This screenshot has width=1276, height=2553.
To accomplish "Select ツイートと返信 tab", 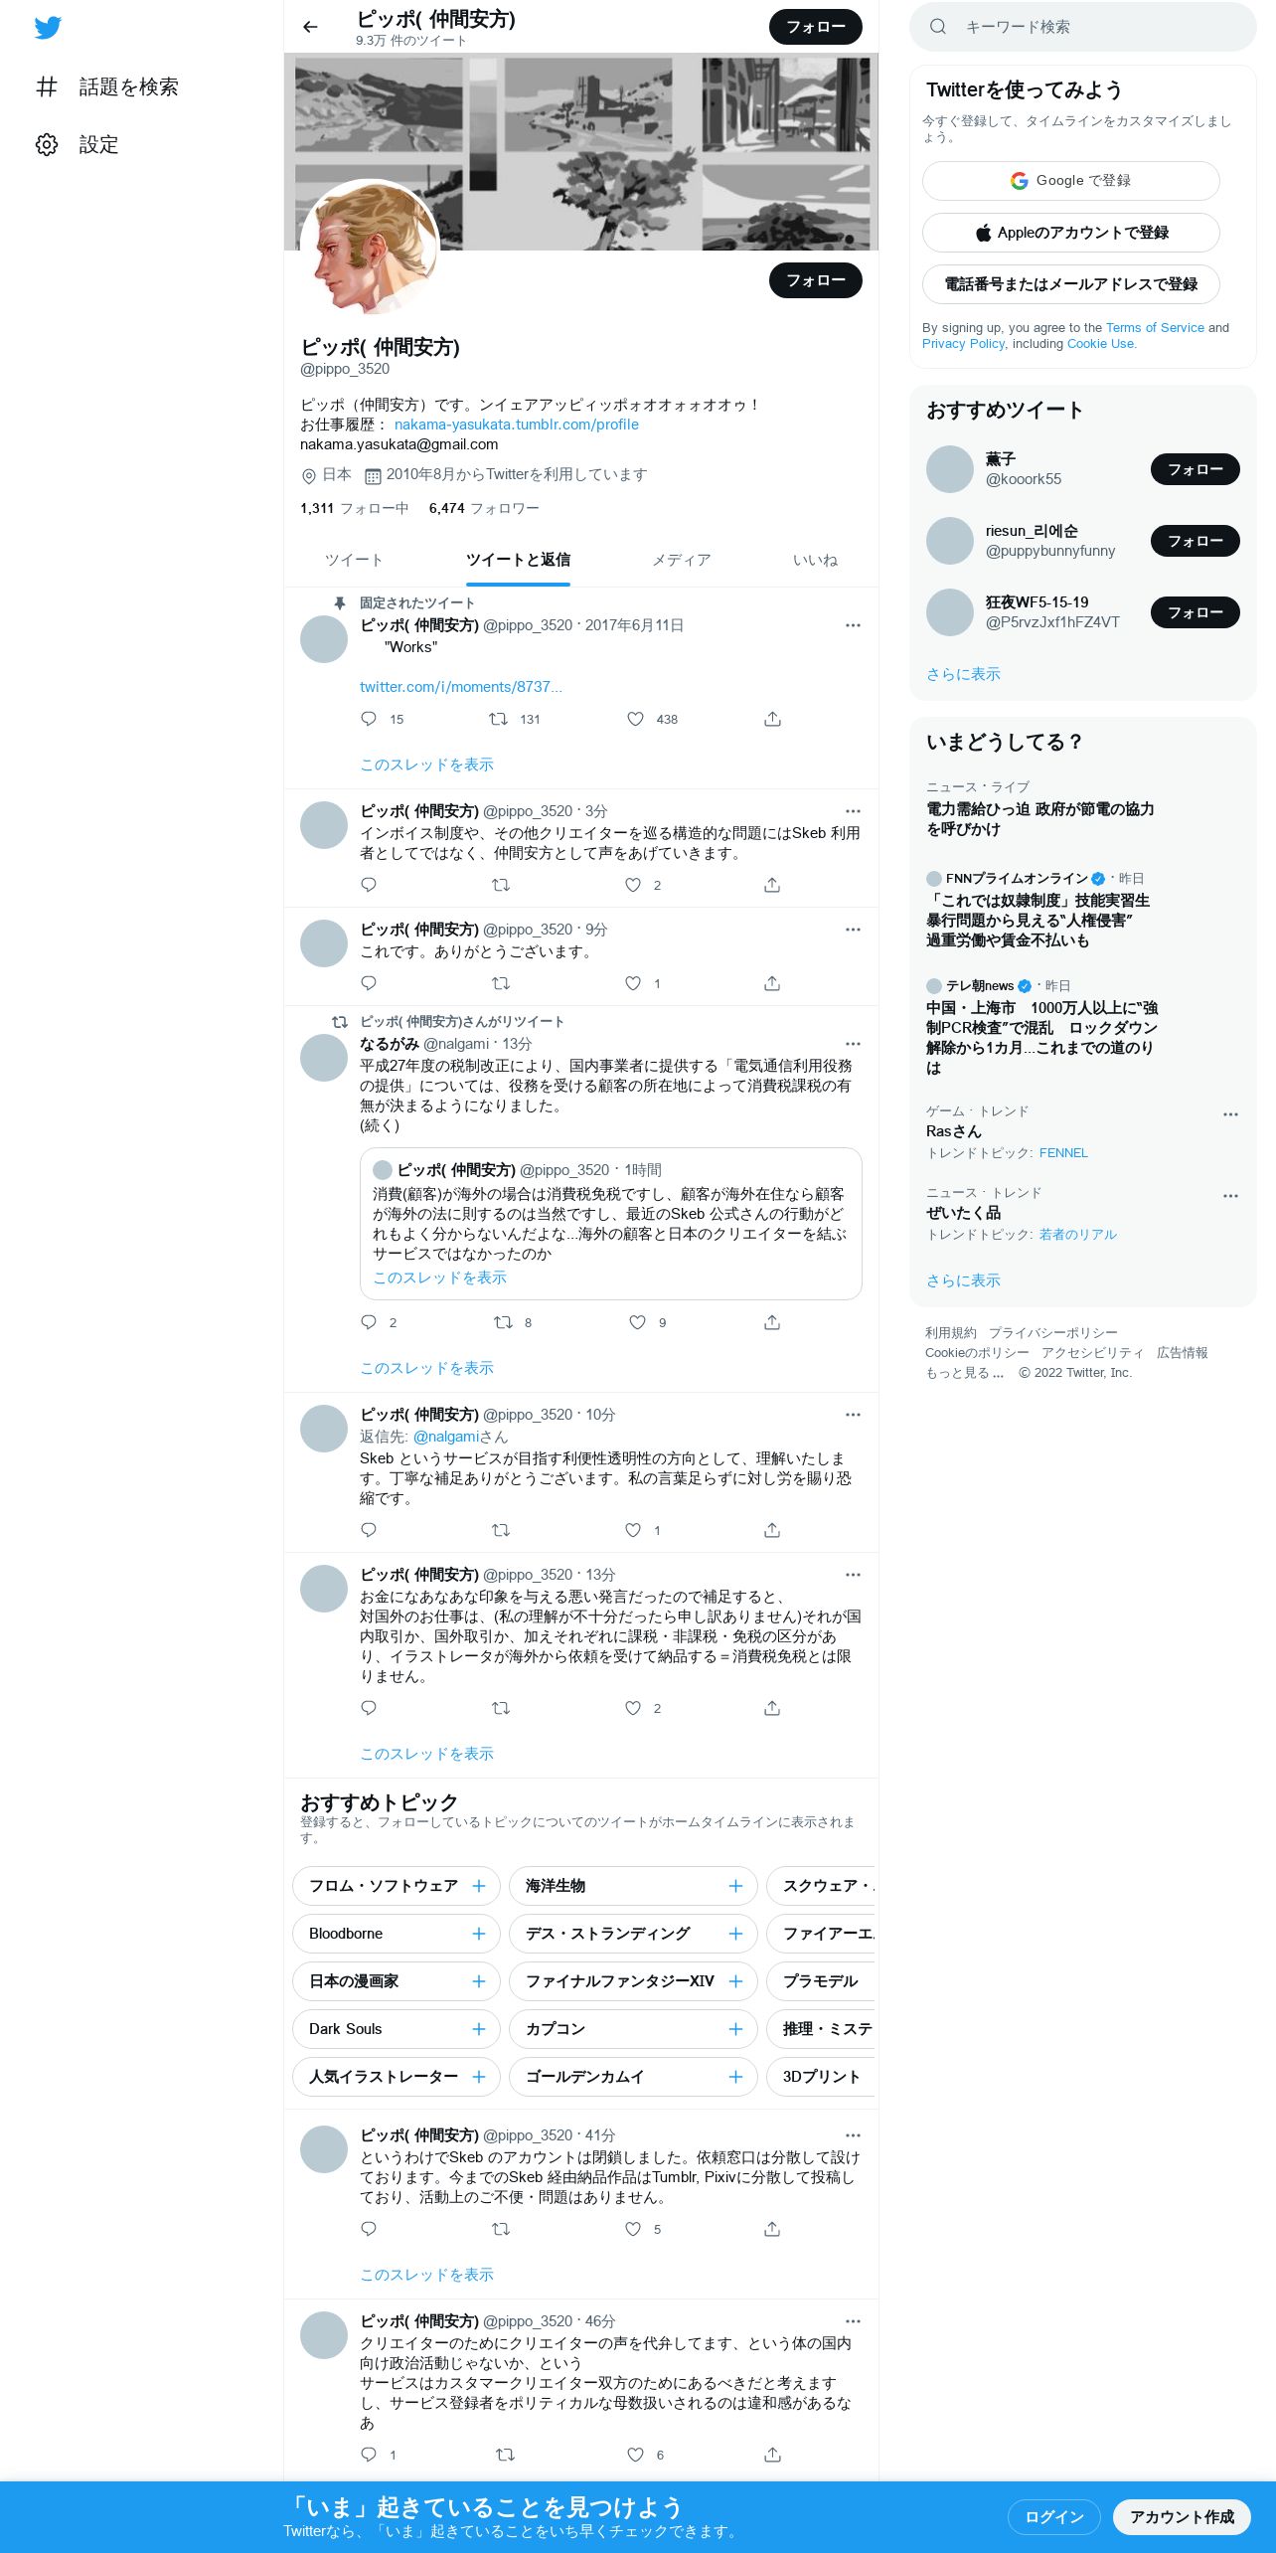I will (518, 561).
